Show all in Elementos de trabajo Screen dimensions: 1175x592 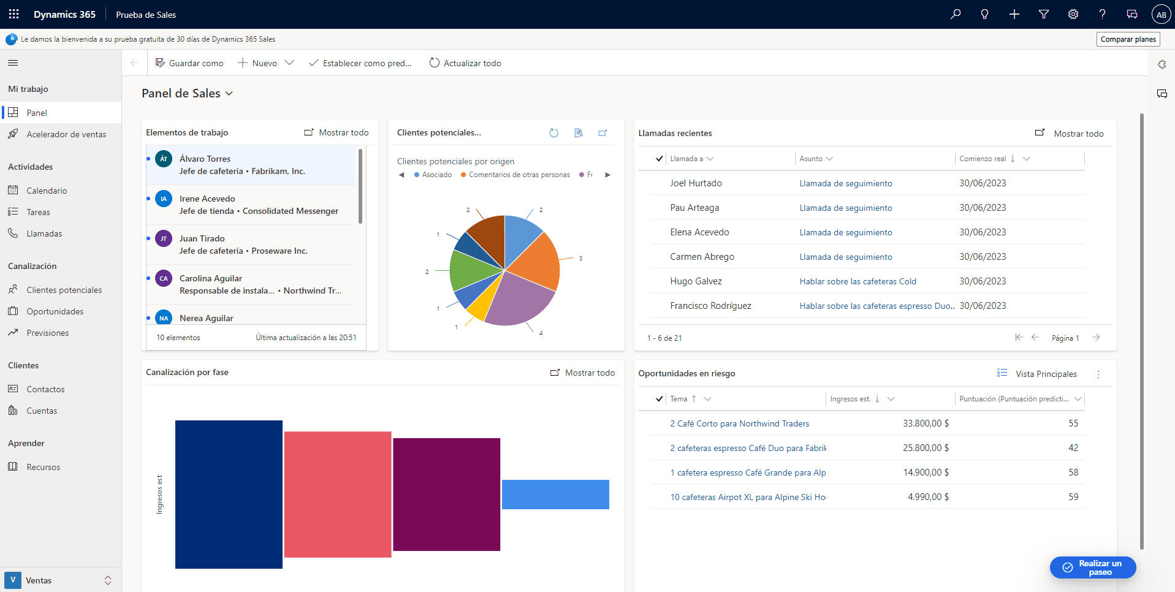point(337,132)
